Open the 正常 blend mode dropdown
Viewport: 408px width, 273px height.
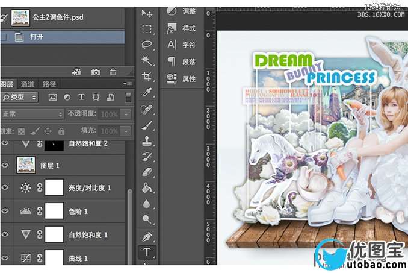pos(32,114)
